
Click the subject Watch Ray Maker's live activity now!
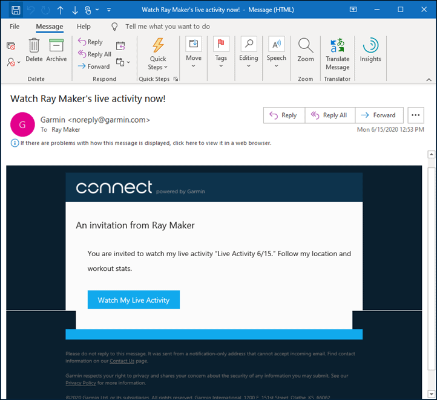pyautogui.click(x=88, y=98)
